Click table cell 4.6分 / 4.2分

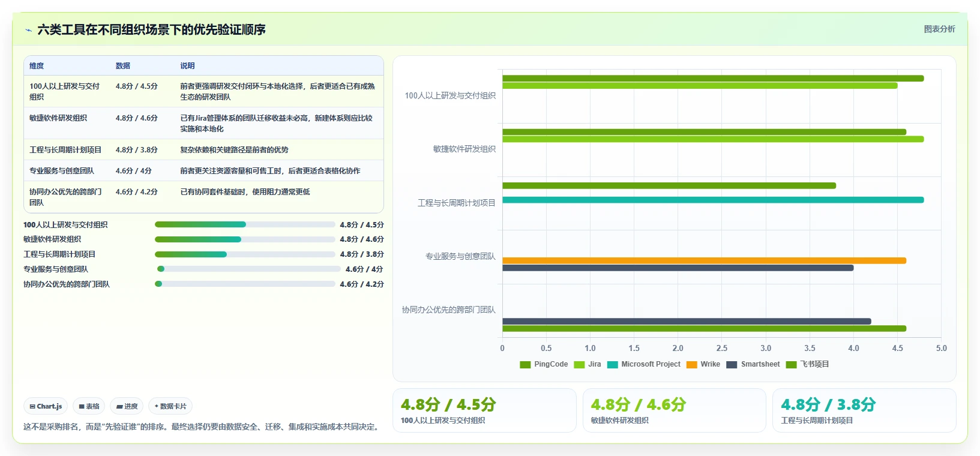pos(137,192)
